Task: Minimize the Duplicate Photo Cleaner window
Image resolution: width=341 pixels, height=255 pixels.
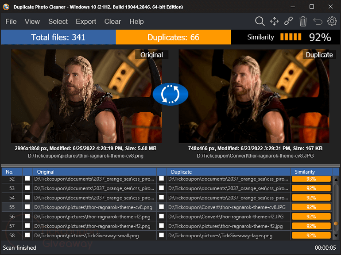Action: [293, 7]
